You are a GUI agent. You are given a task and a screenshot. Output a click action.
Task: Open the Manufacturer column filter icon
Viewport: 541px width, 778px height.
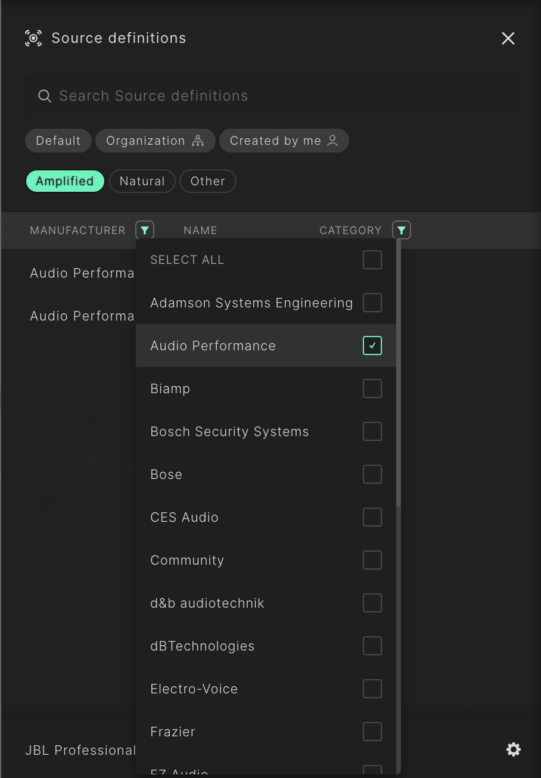pyautogui.click(x=145, y=230)
